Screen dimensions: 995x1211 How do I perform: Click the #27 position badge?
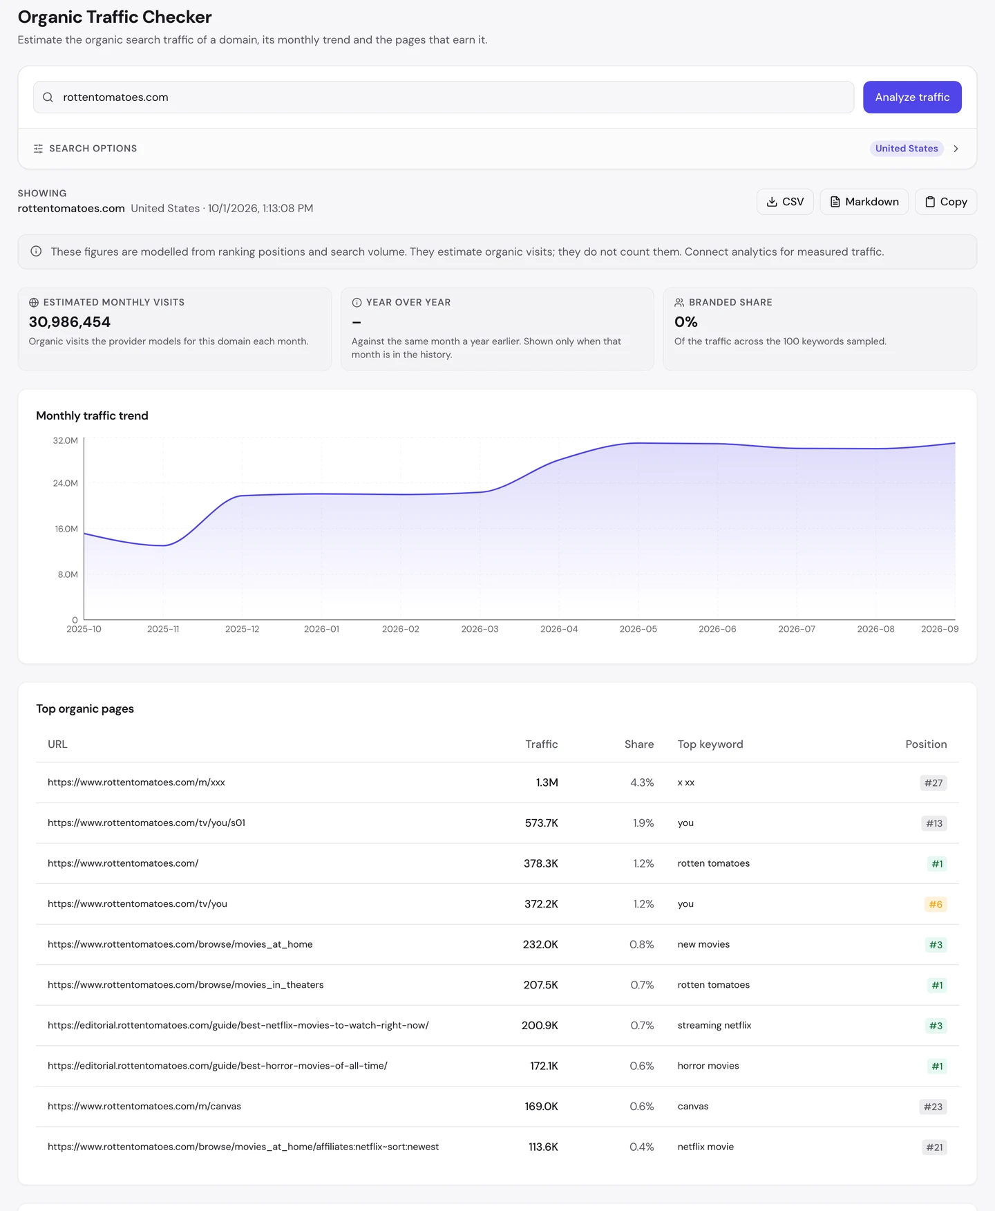tap(934, 783)
